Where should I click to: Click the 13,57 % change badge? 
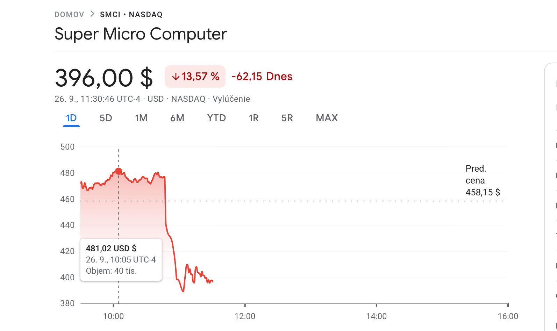[x=195, y=77]
